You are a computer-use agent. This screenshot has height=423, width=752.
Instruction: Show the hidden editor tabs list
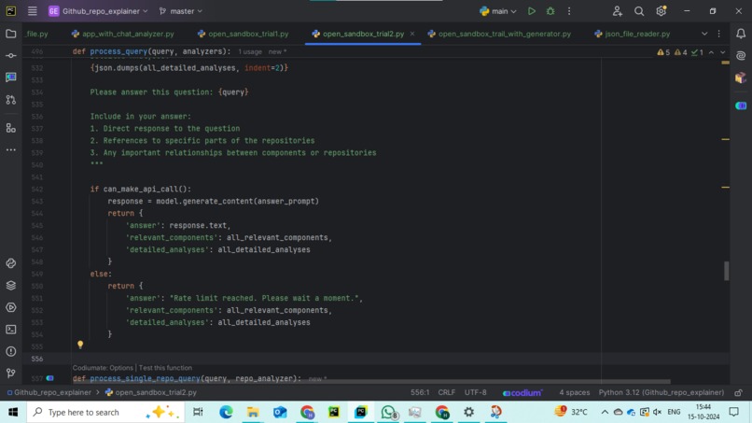point(704,34)
